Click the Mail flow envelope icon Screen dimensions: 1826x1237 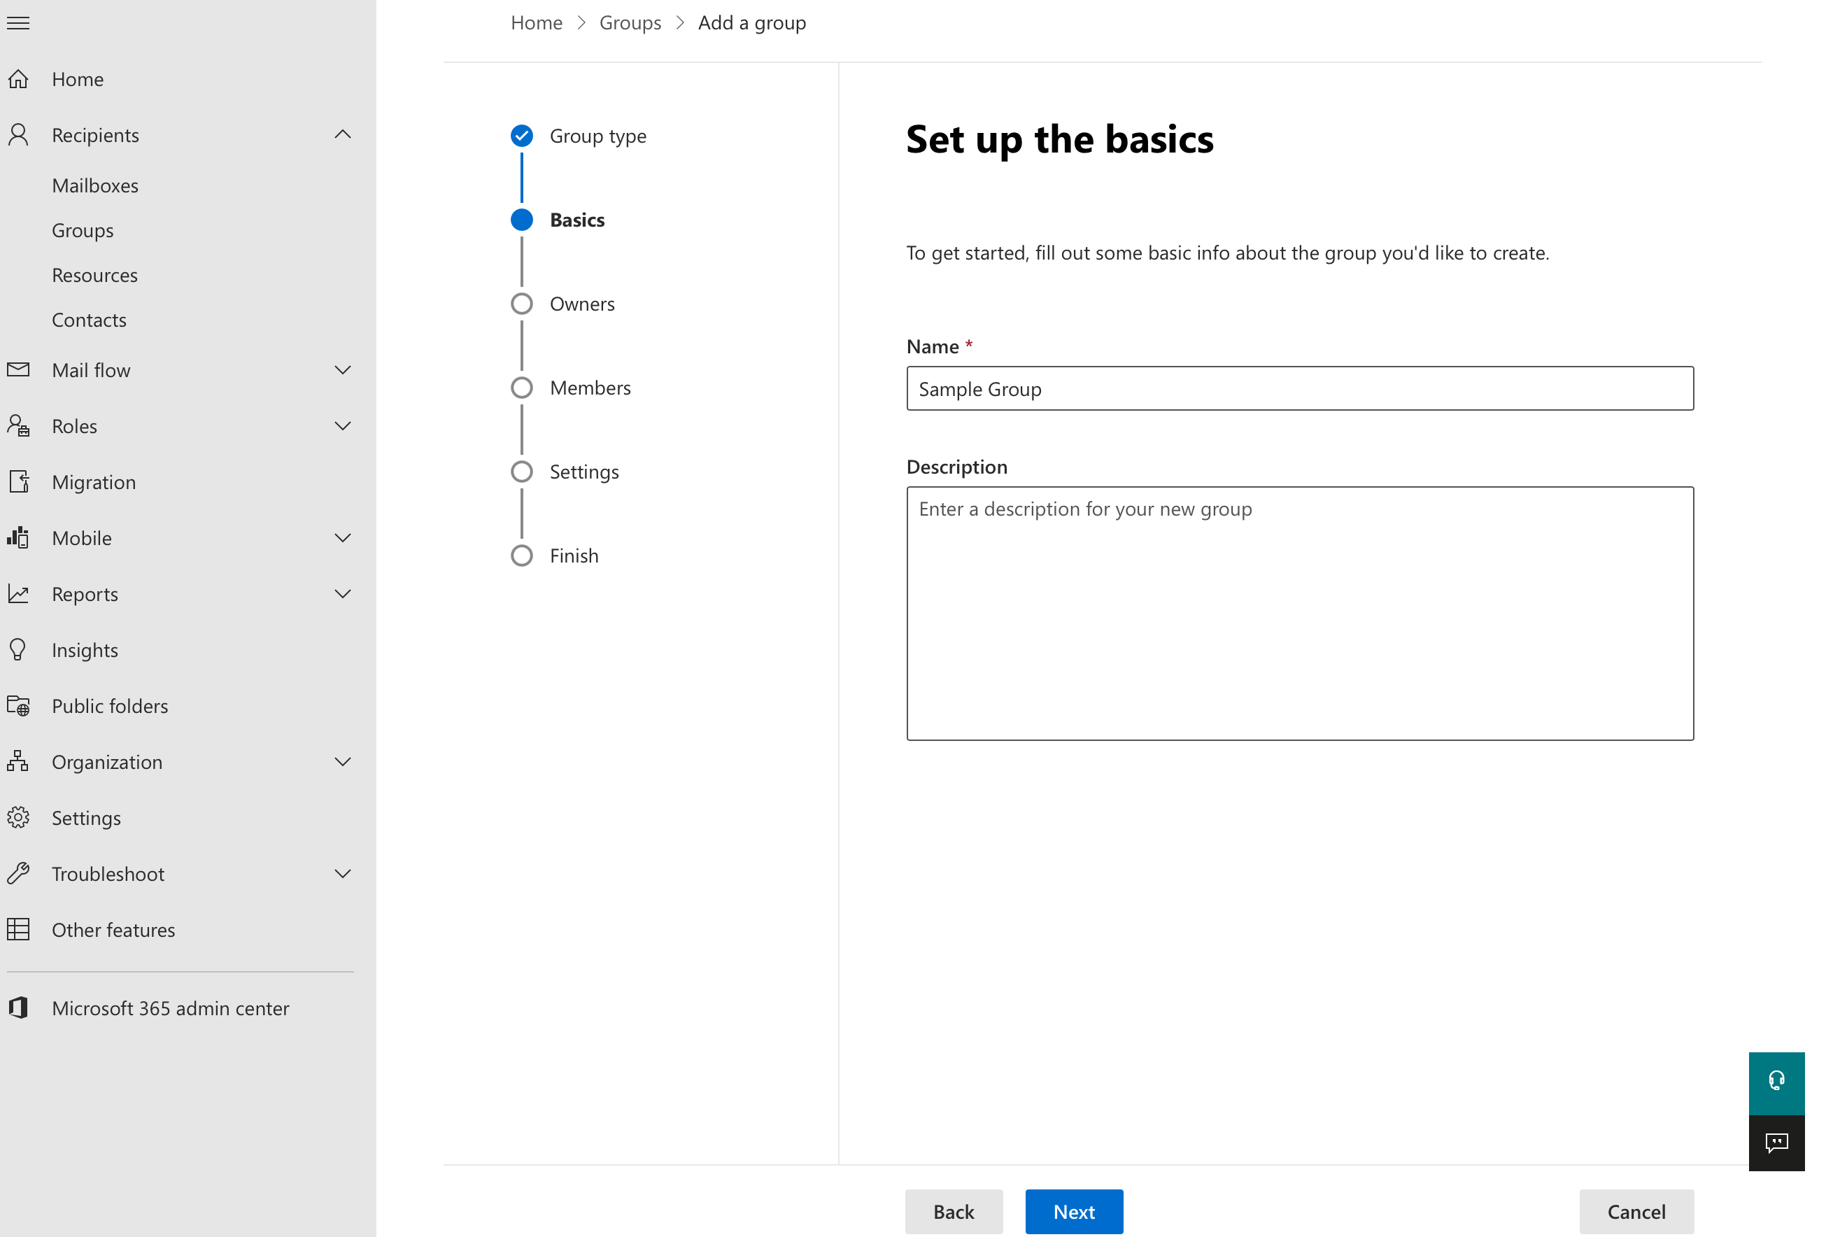pos(18,369)
